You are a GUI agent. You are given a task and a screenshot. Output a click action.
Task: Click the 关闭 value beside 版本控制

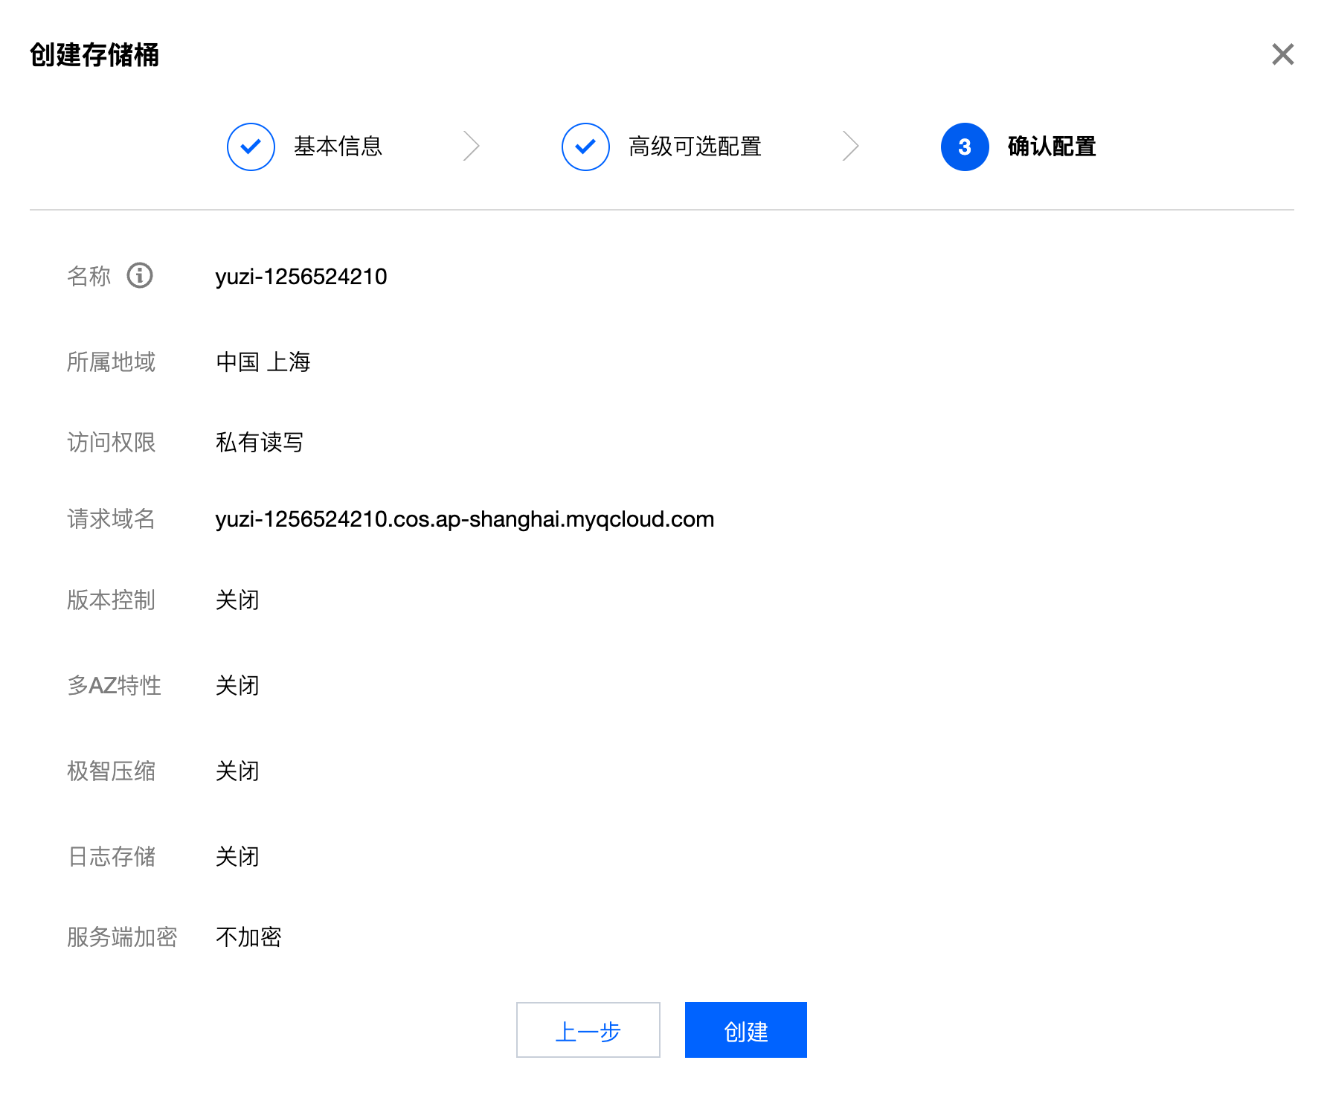(237, 600)
